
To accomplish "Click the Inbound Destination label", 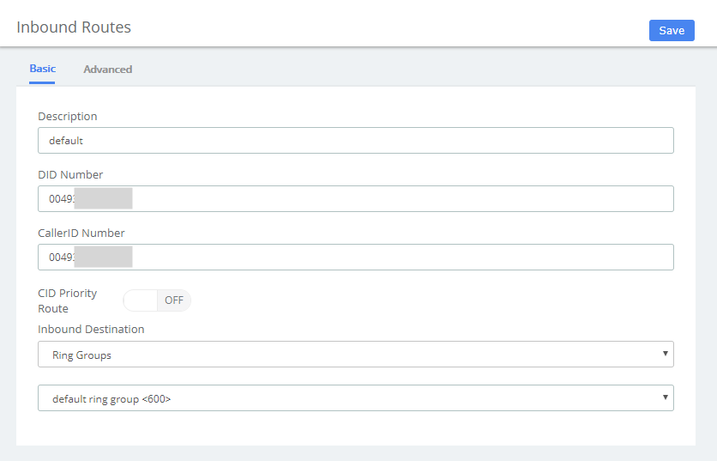I will coord(91,329).
